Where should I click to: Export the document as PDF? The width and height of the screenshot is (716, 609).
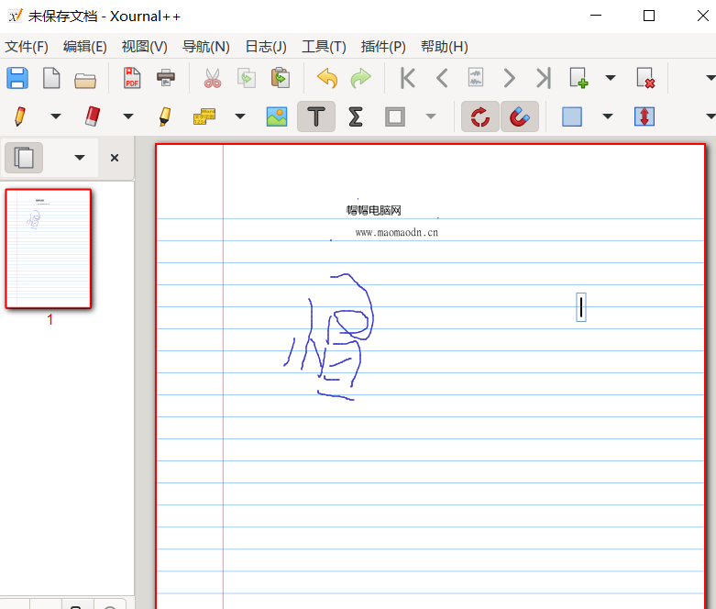point(132,79)
